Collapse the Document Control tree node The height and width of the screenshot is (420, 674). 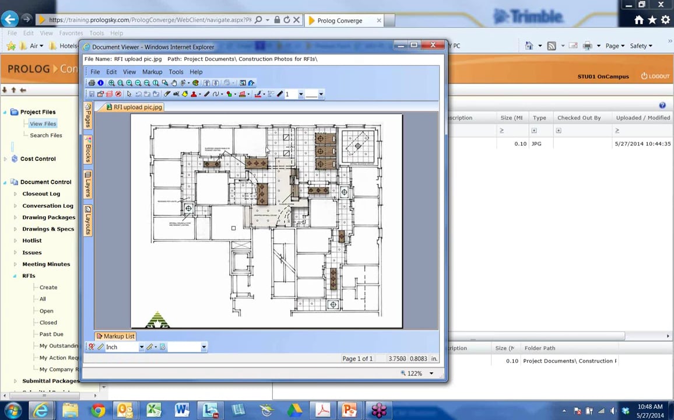pos(5,182)
